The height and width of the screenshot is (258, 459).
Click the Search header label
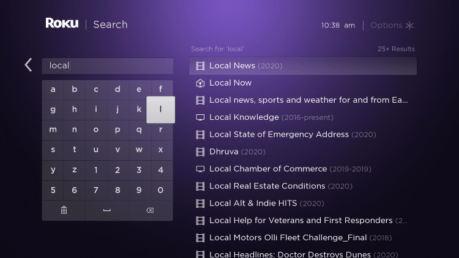click(x=110, y=24)
